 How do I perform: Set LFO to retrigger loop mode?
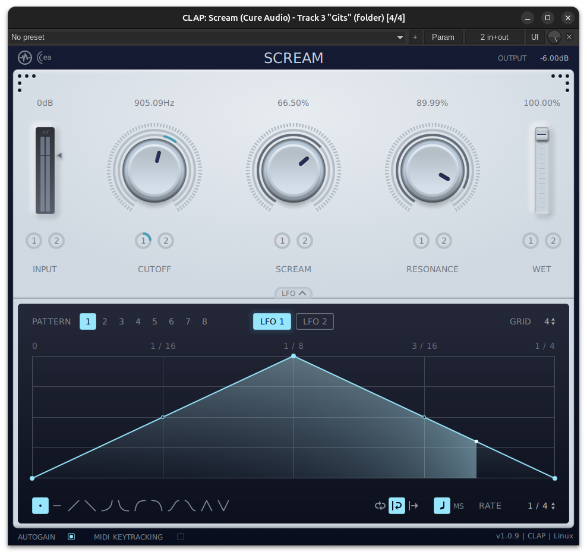[397, 506]
